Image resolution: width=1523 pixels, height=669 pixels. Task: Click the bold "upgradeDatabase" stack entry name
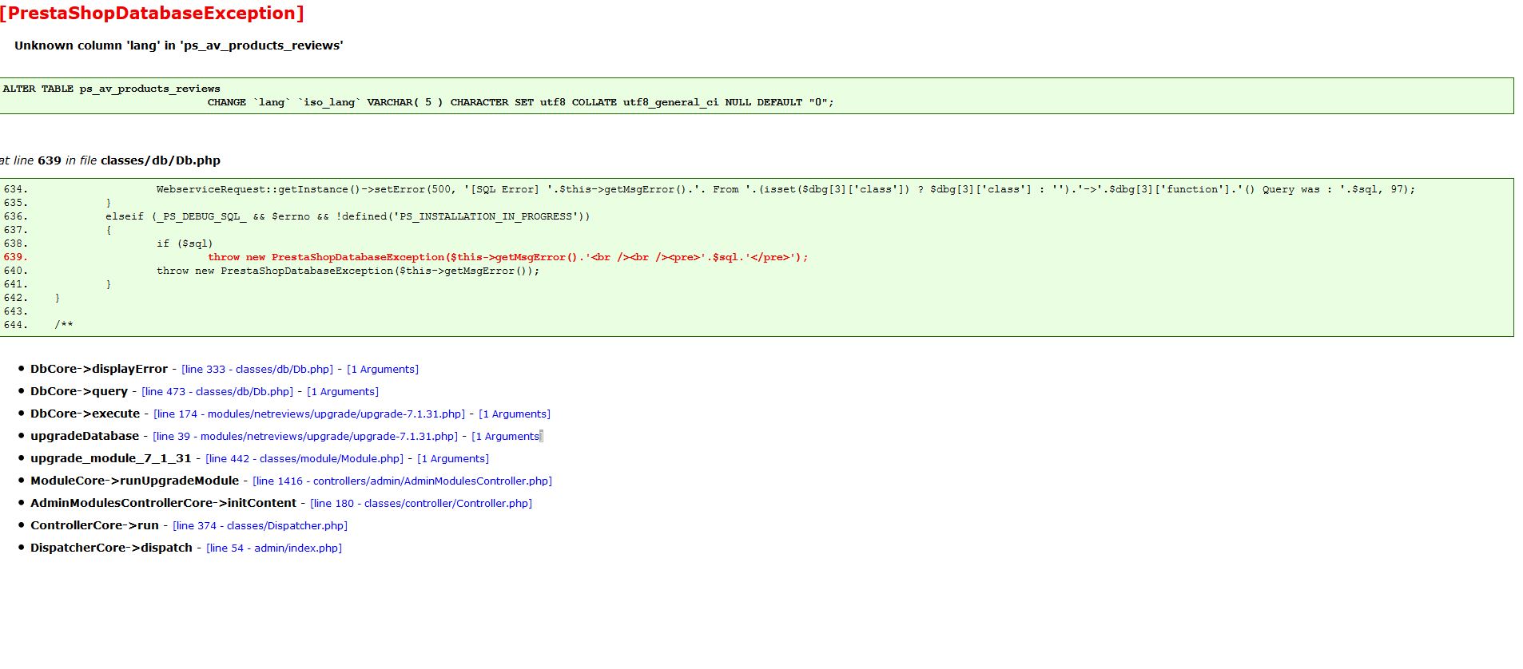pos(85,436)
